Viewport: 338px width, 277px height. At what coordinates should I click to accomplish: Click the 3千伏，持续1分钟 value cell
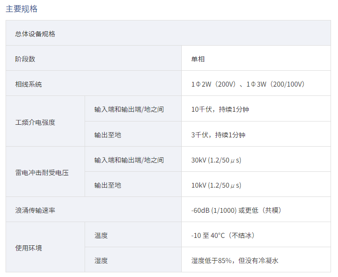click(218, 135)
